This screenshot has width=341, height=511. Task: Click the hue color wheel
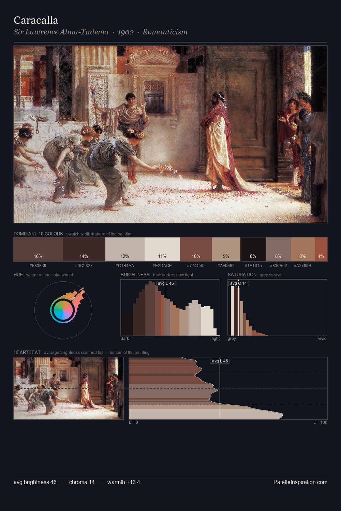pos(63,310)
